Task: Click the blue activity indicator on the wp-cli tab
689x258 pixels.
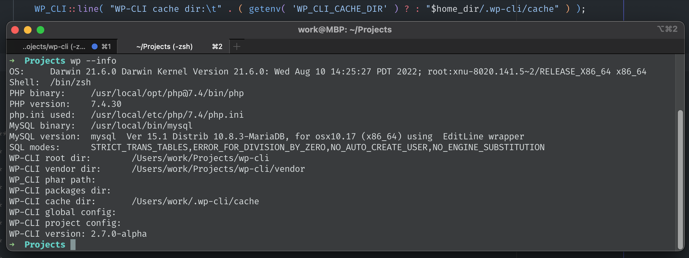Action: click(94, 46)
